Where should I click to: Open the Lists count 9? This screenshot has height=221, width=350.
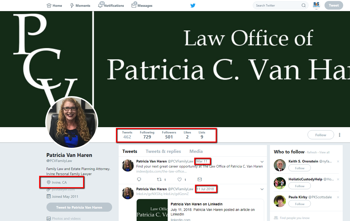(202, 135)
